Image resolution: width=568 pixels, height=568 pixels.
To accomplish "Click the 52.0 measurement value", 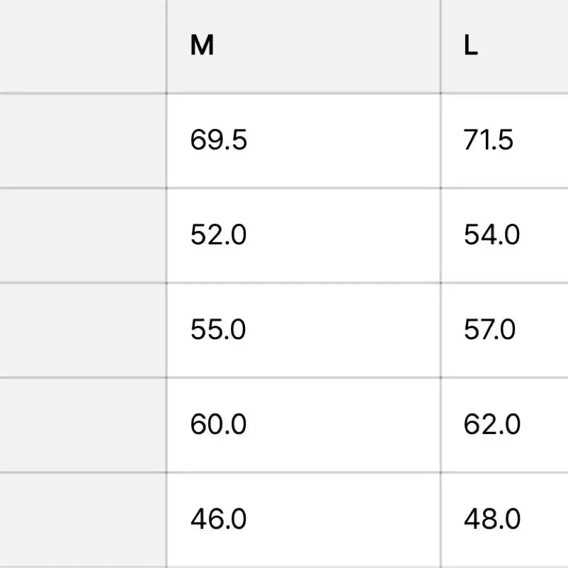I will tap(219, 235).
